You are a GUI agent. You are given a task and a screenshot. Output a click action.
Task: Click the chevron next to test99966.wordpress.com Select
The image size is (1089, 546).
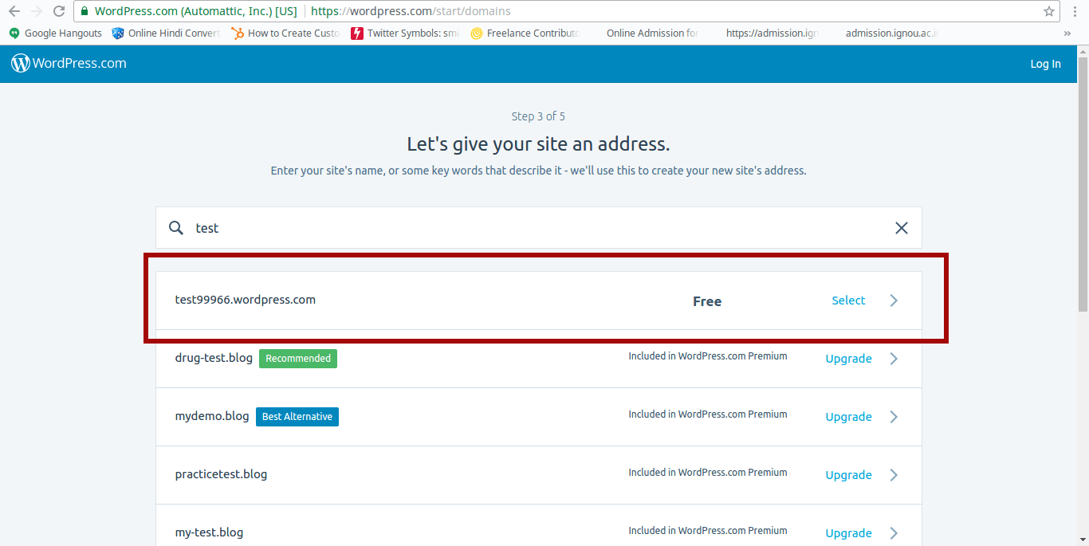coord(894,300)
